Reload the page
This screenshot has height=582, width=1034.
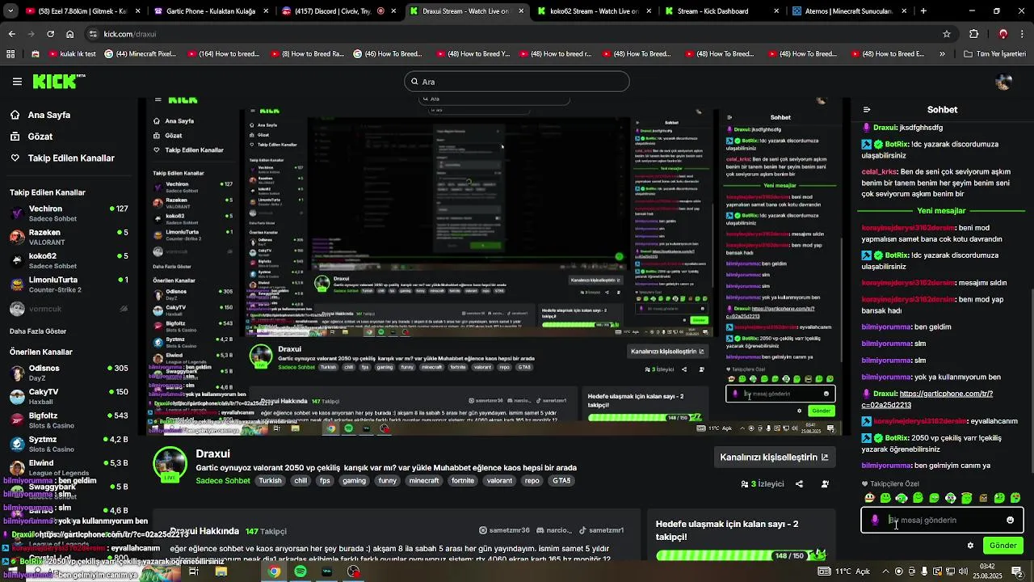(50, 34)
